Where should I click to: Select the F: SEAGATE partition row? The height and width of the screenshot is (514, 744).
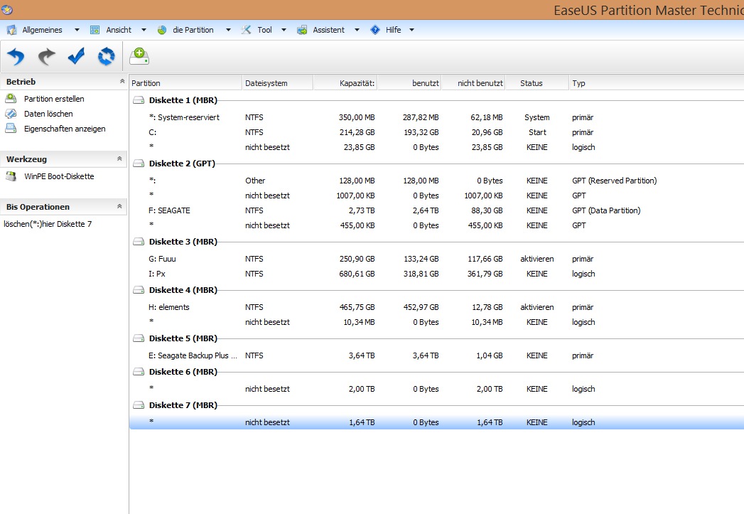[436, 210]
